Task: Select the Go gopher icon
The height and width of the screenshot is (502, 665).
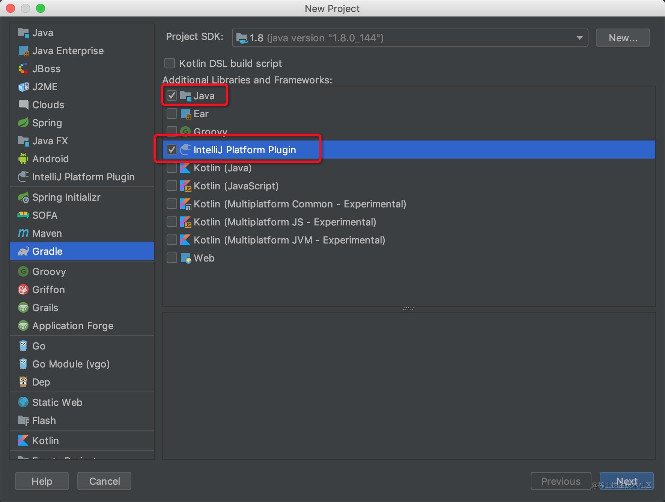Action: coord(23,346)
